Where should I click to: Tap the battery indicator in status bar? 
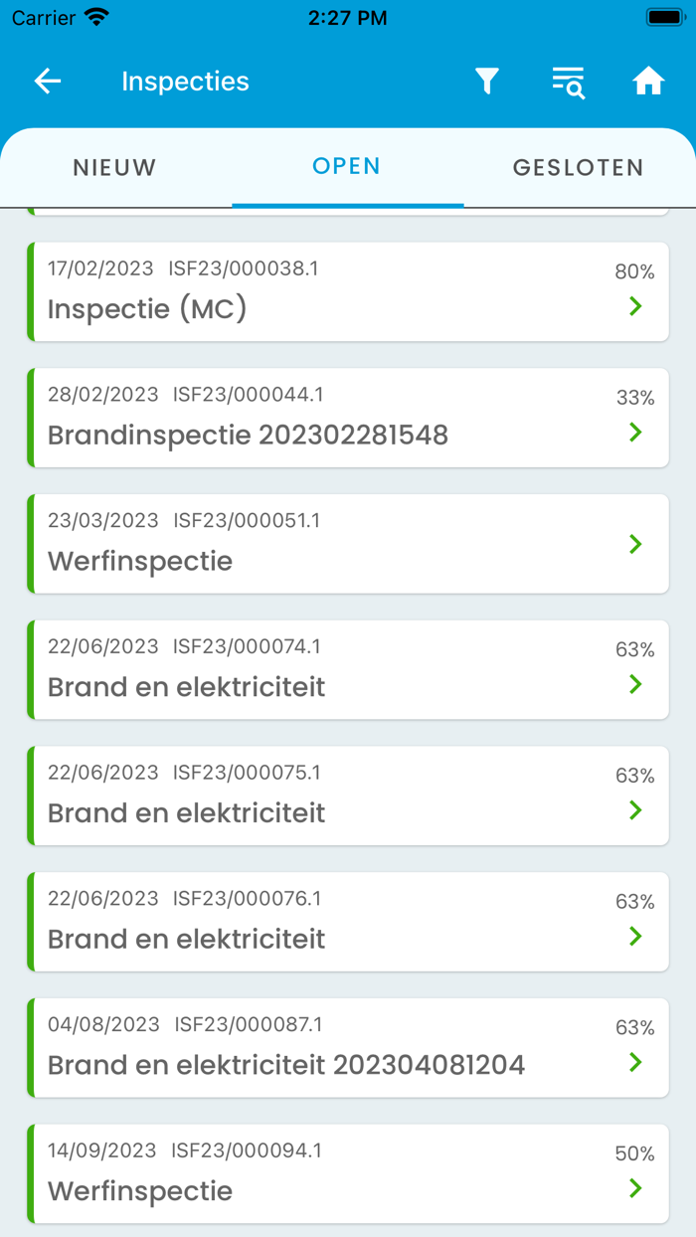coord(663,17)
